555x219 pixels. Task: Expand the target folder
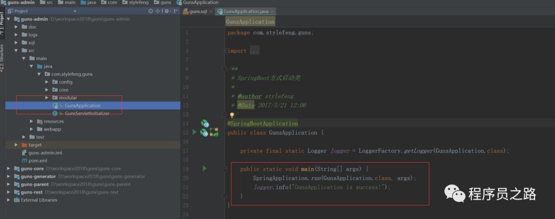[x=16, y=145]
